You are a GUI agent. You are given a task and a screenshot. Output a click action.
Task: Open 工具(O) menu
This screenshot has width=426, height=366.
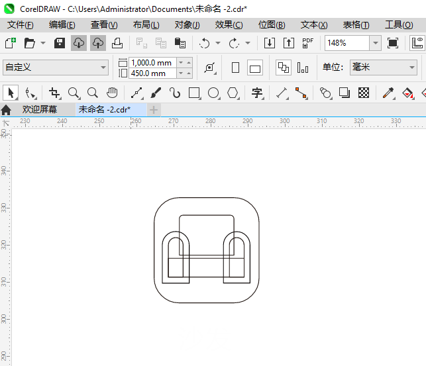coord(399,25)
